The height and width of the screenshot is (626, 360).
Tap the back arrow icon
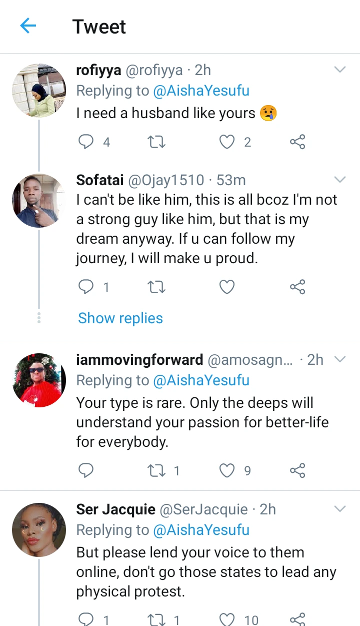(x=28, y=26)
